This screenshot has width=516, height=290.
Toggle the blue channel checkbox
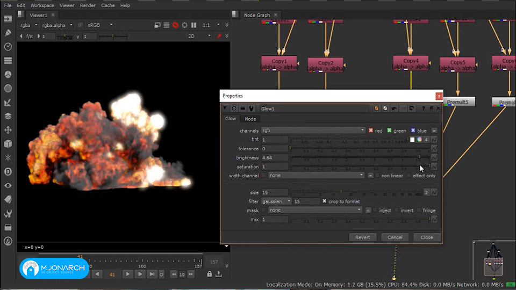(413, 130)
